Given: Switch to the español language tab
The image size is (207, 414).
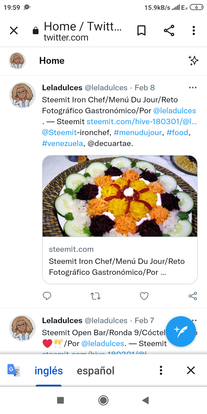Looking at the screenshot, I should coord(95,371).
